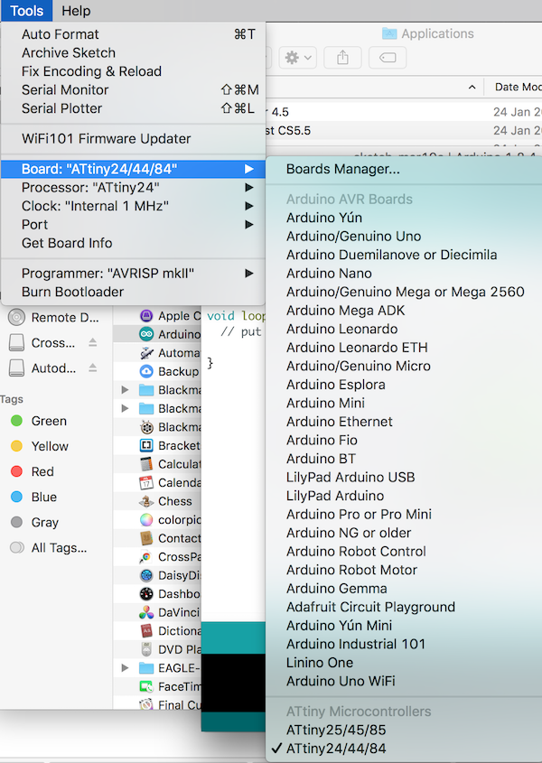Select the Chess app icon
Viewport: 542px width, 763px height.
pos(146,501)
